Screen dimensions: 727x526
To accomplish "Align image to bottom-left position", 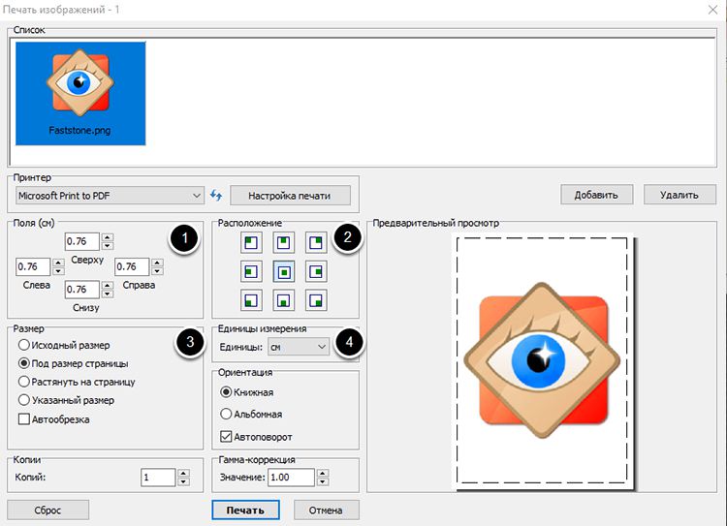I will tap(251, 300).
